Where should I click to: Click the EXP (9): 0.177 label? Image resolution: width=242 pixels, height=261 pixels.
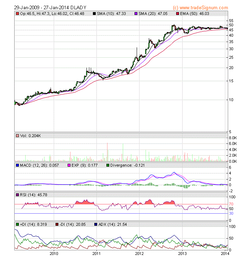[84, 165]
